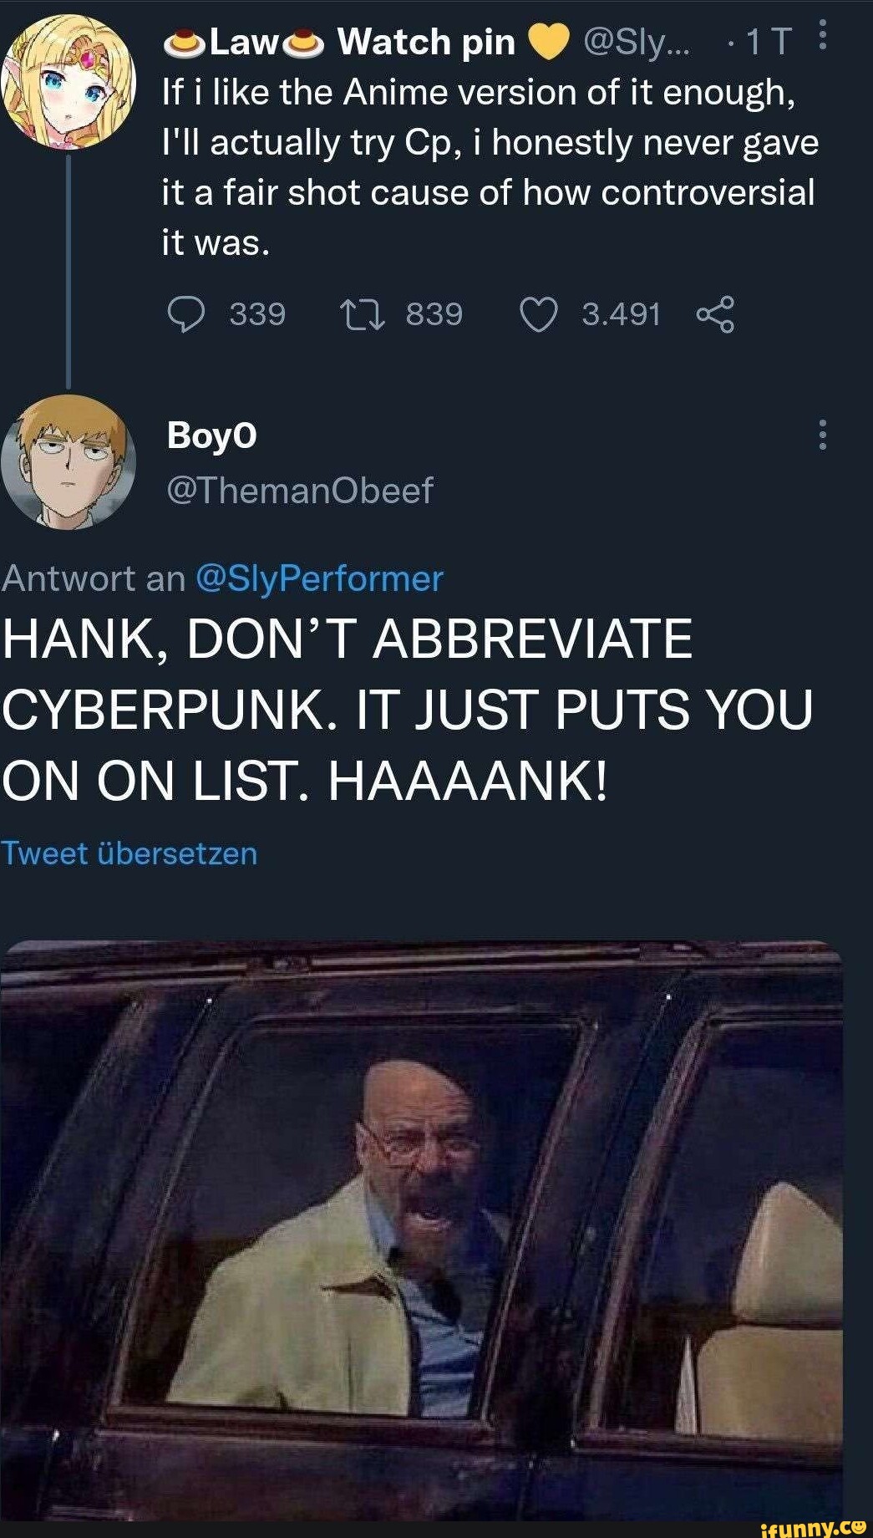
Task: Open three-dot menu on BoyO's reply
Action: point(823,435)
